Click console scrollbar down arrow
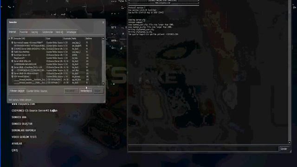Screen dimensions: 297x167 pos(289,142)
